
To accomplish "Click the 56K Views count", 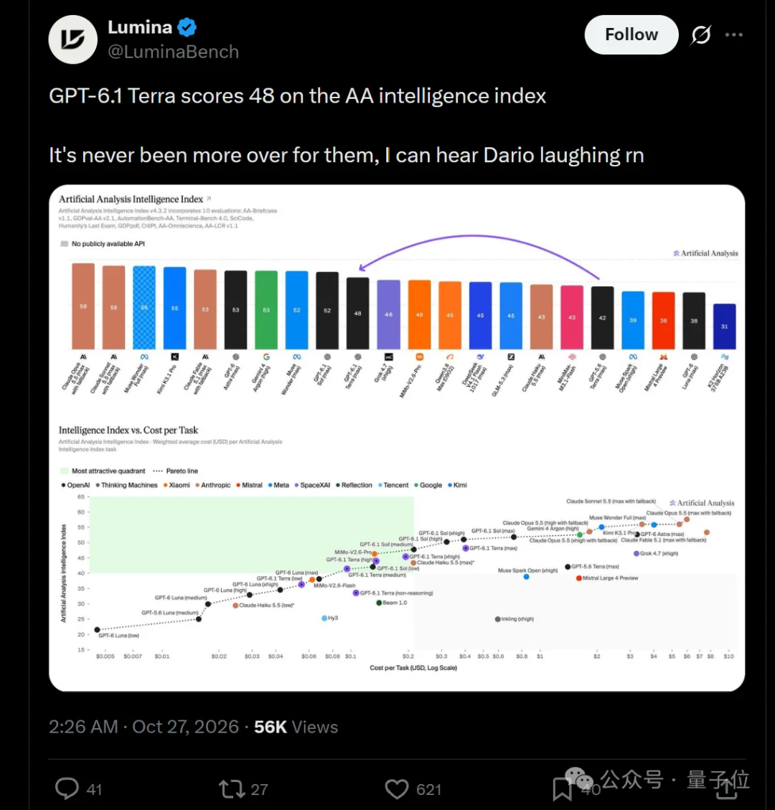I will [x=296, y=727].
